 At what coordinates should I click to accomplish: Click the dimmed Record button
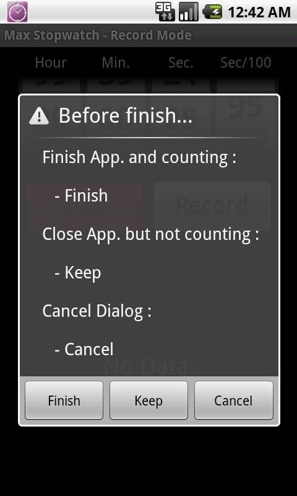click(212, 206)
